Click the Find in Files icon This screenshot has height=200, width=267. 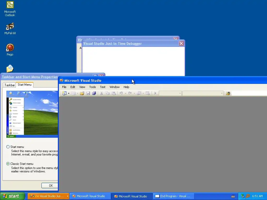(x=228, y=93)
